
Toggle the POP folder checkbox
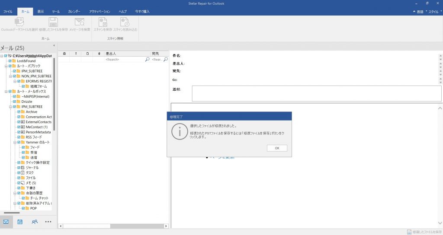coord(23,208)
